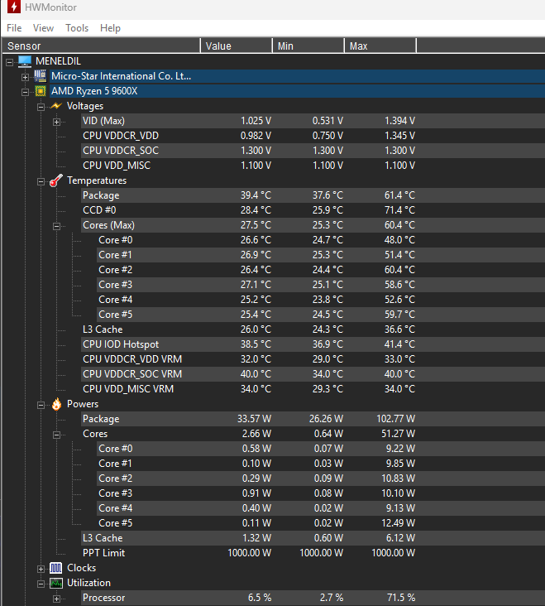
Task: Click the 51.27 W Cores max value
Action: (398, 434)
